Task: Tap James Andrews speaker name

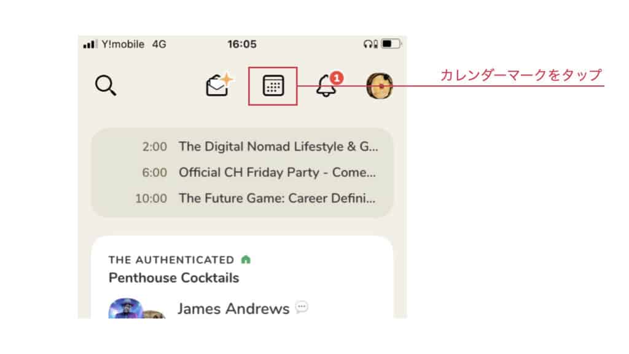Action: [233, 309]
